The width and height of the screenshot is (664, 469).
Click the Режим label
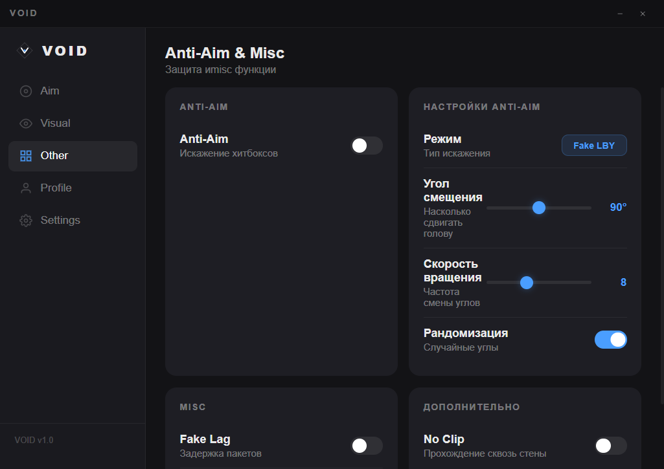click(442, 139)
